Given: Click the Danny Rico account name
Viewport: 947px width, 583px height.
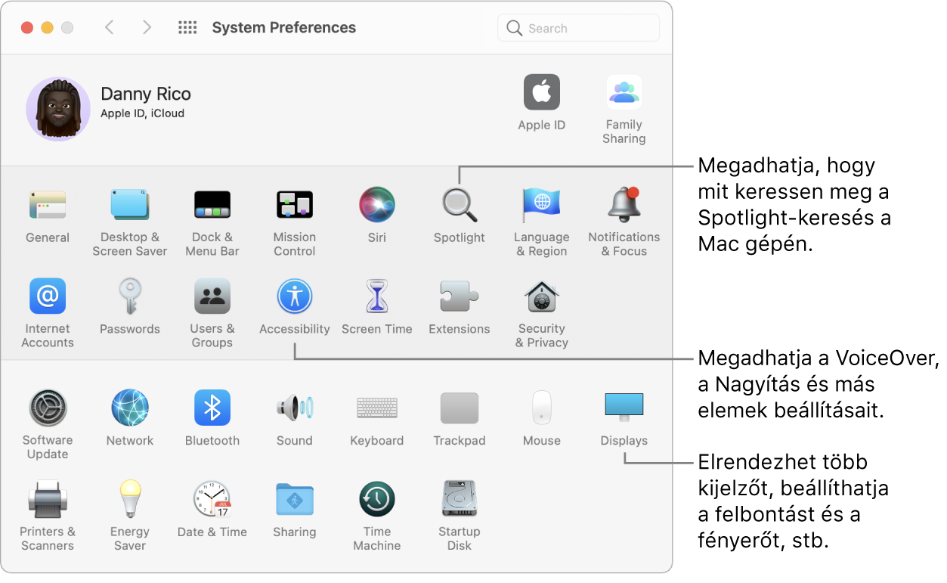Looking at the screenshot, I should tap(146, 94).
